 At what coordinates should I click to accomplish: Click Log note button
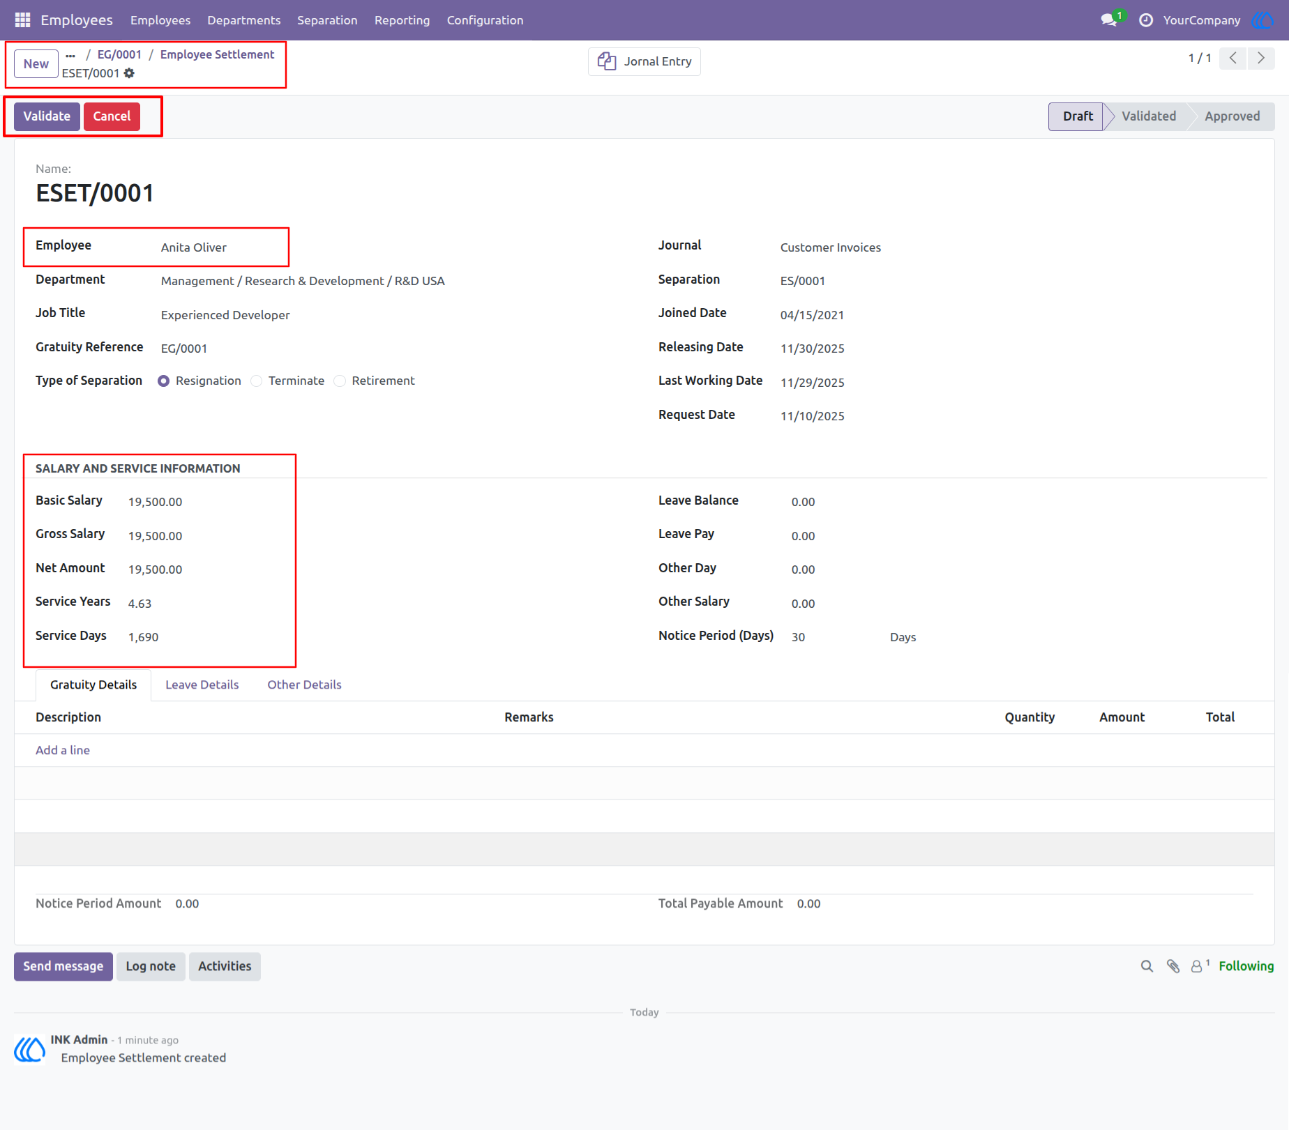click(151, 967)
